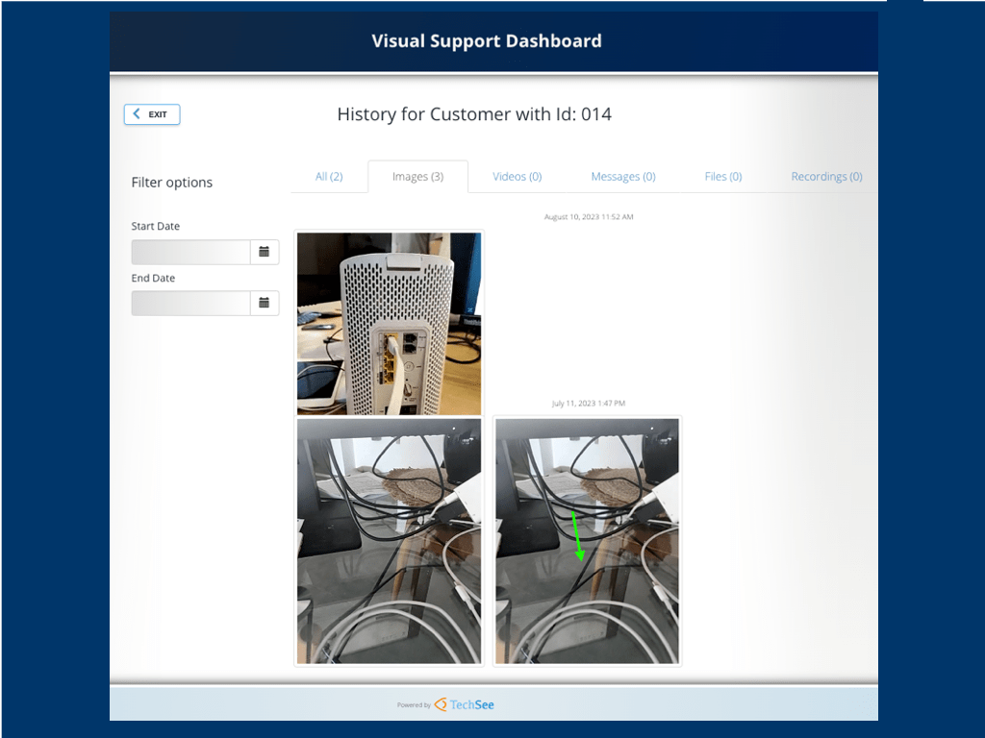The width and height of the screenshot is (985, 738).
Task: Open the Videos (0) tab
Action: coord(517,177)
